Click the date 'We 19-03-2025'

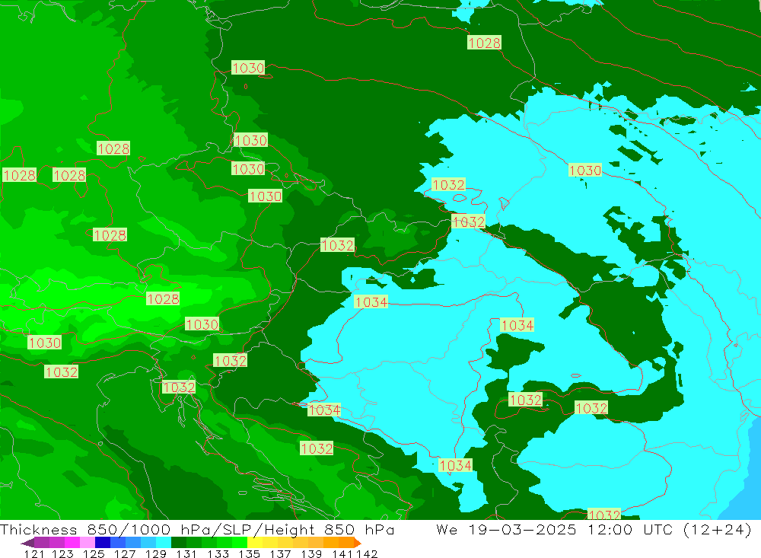(506, 529)
